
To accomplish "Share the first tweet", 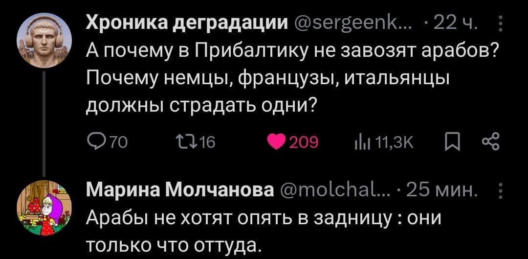I will [x=490, y=142].
